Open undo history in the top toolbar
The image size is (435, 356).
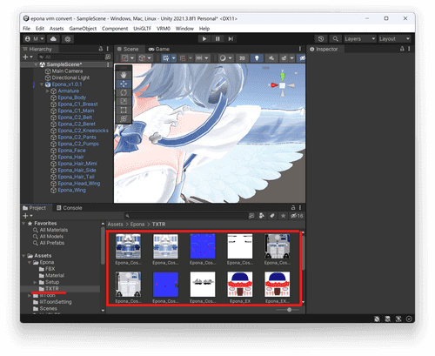pyautogui.click(x=321, y=39)
